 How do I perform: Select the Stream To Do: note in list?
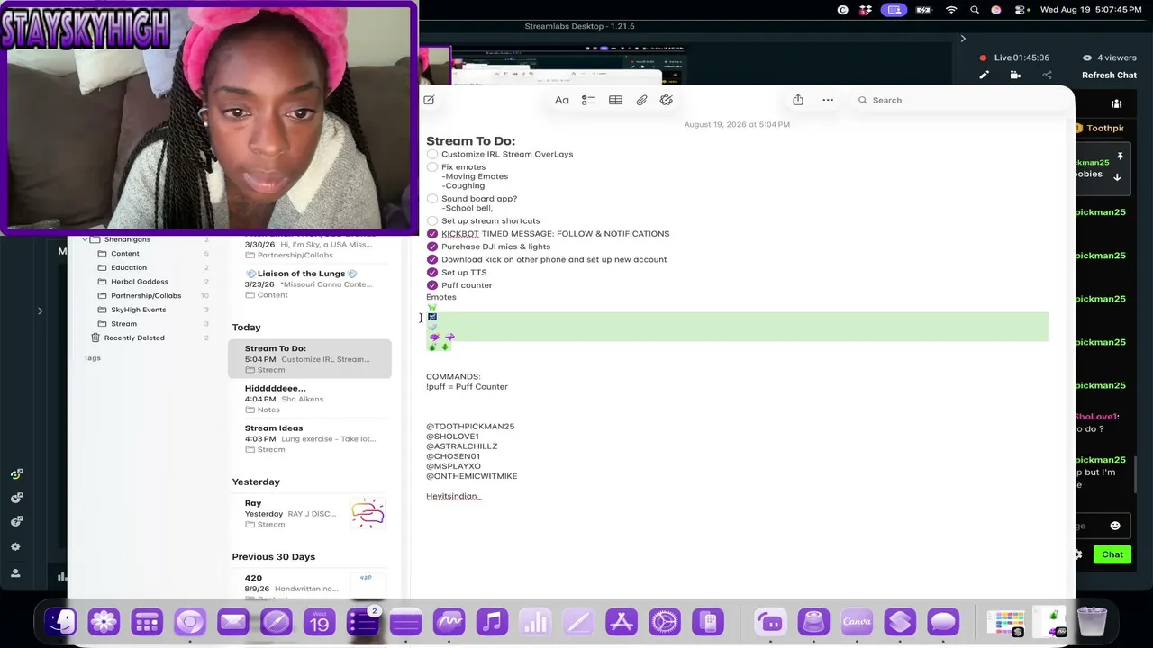click(x=310, y=358)
